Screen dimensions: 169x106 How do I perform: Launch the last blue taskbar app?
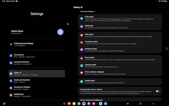[106, 104]
